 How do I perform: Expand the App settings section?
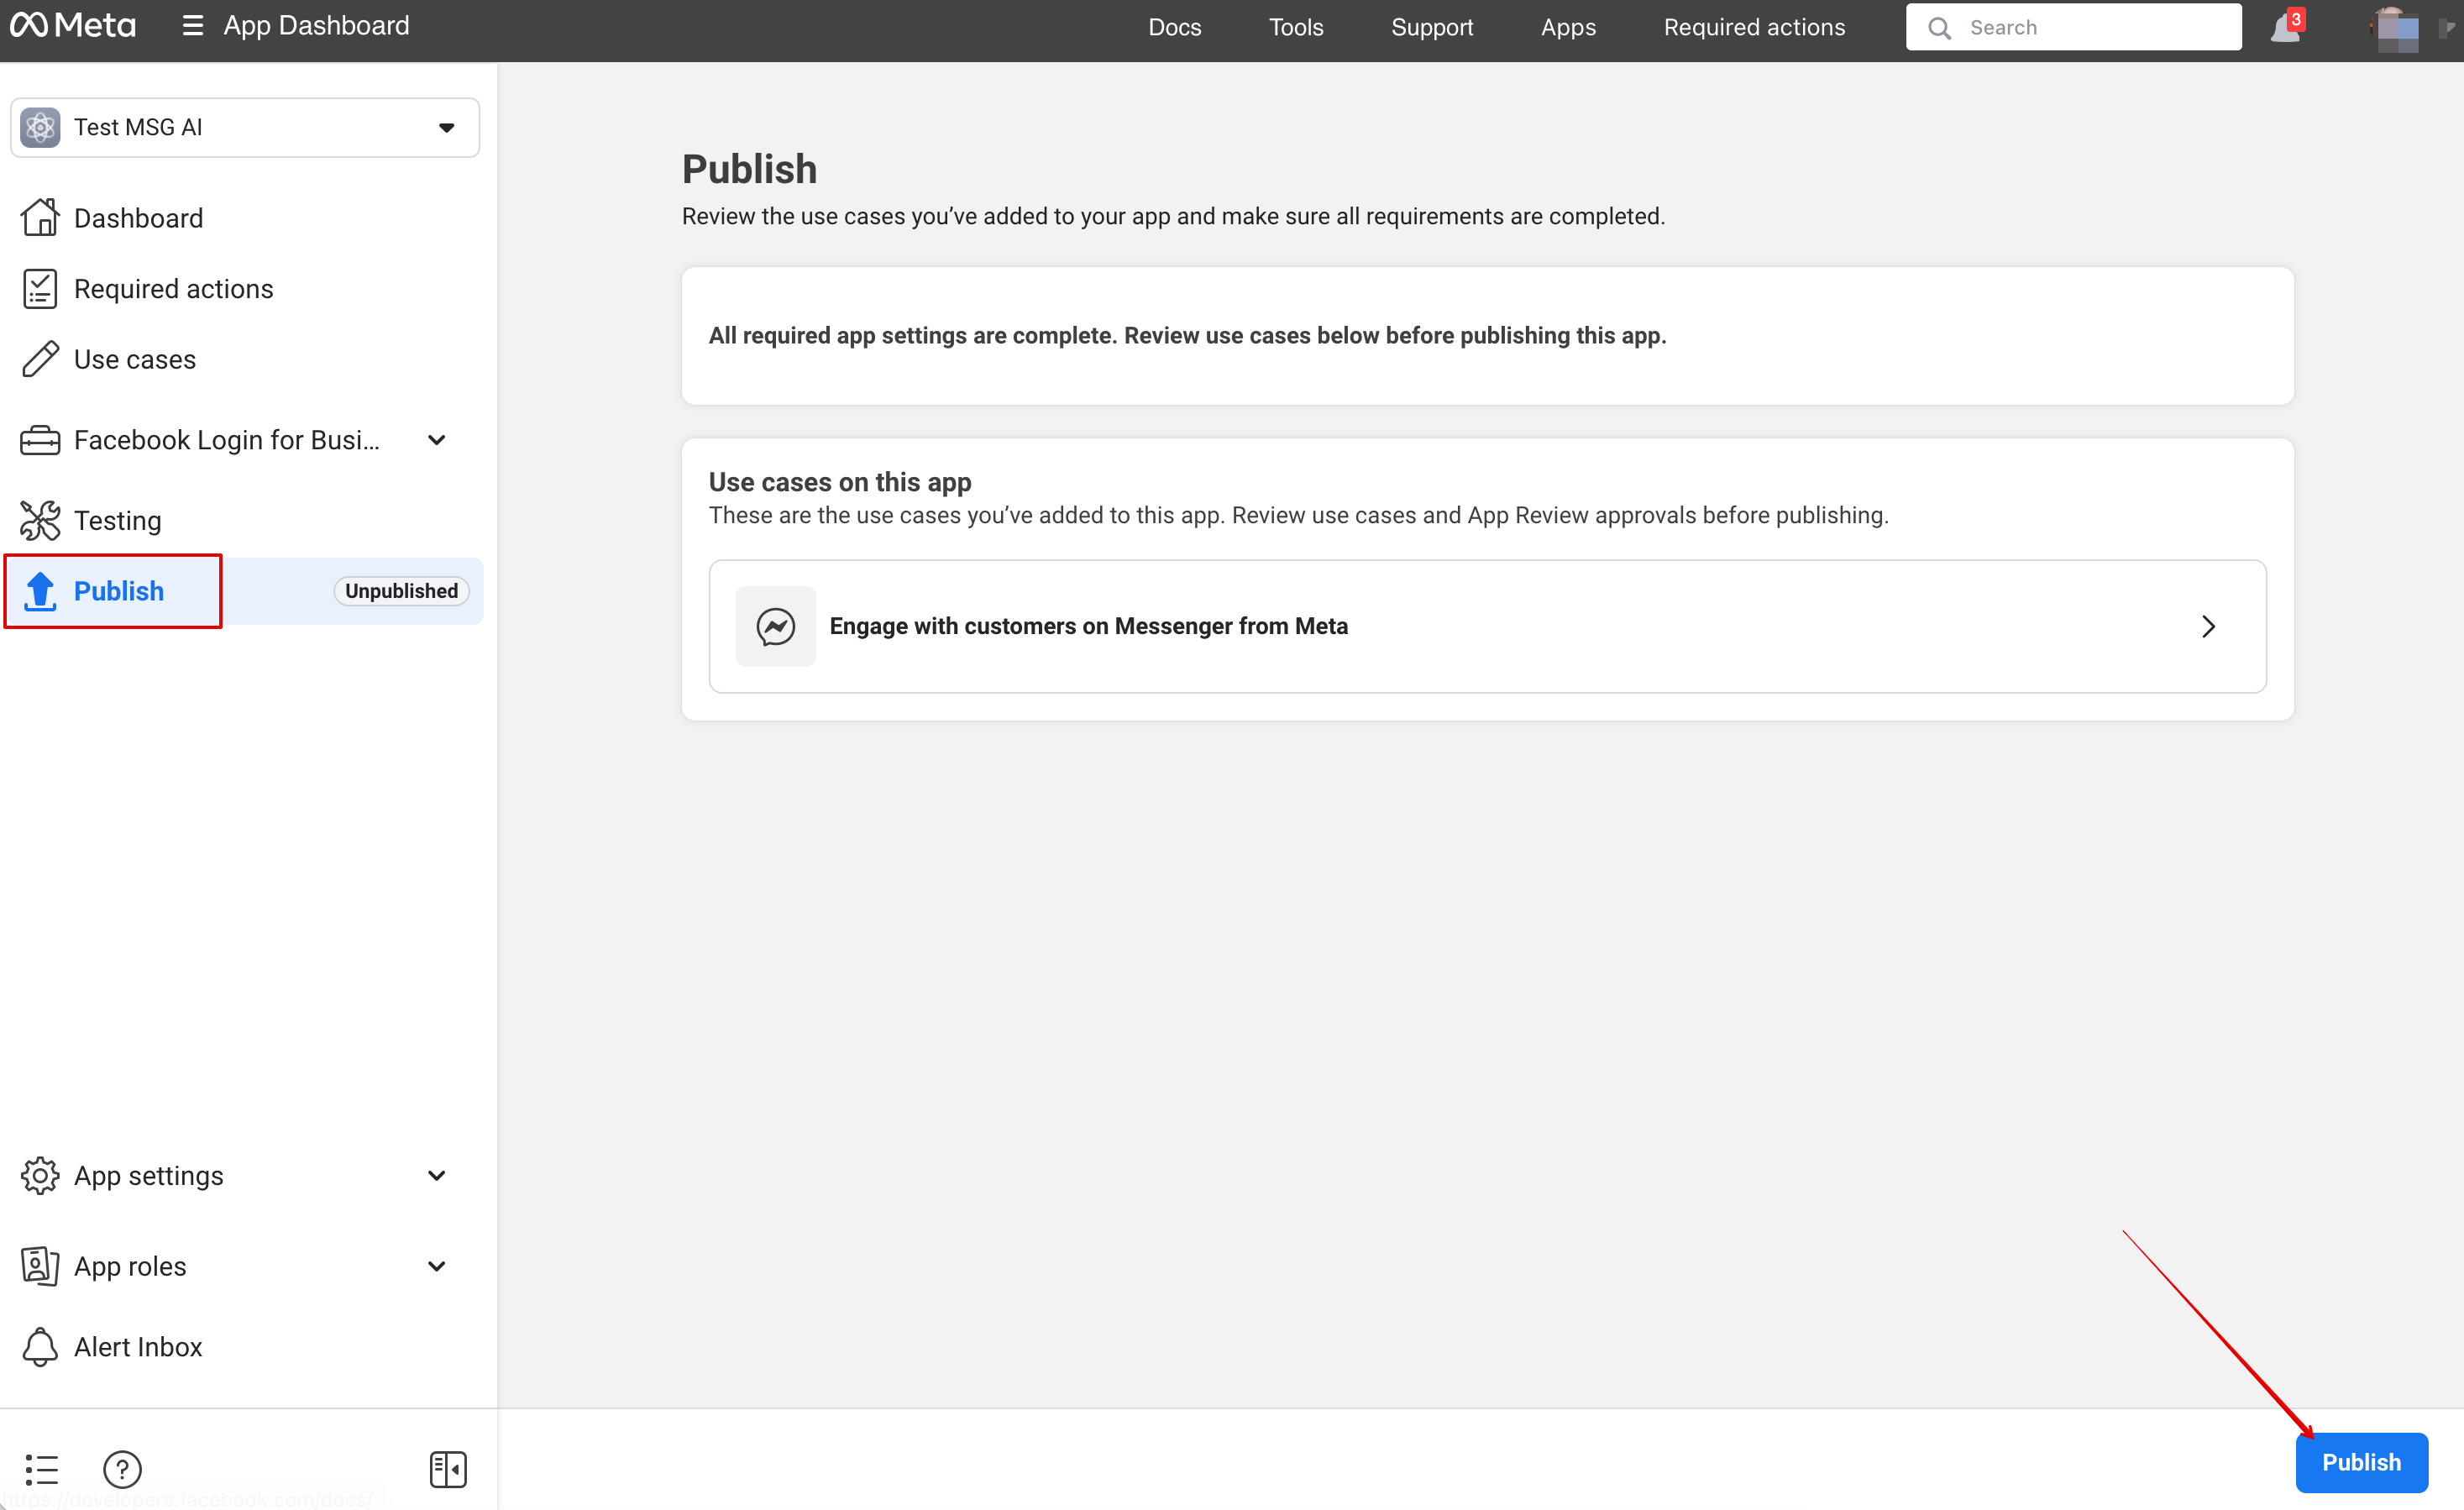coord(436,1175)
